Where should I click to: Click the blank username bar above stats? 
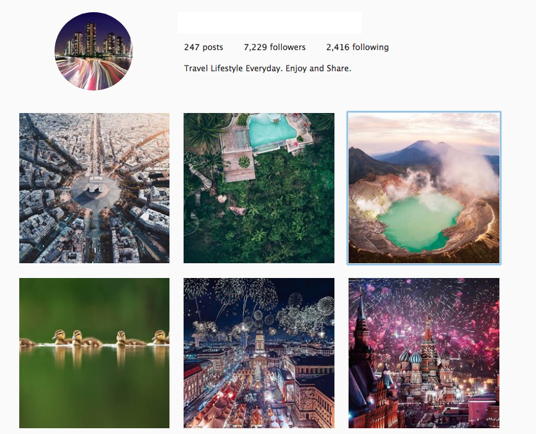click(x=270, y=22)
